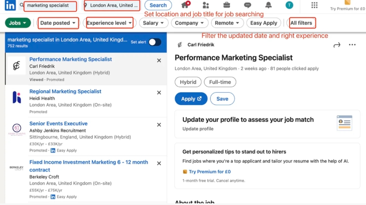366x205 pixels.
Task: Toggle the Set alert switch
Action: [155, 42]
